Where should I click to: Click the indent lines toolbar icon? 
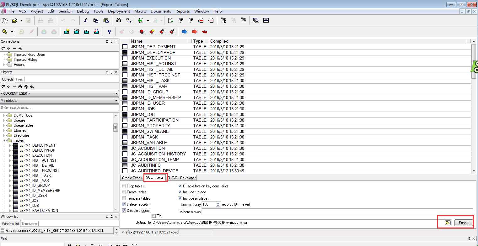[x=180, y=21]
